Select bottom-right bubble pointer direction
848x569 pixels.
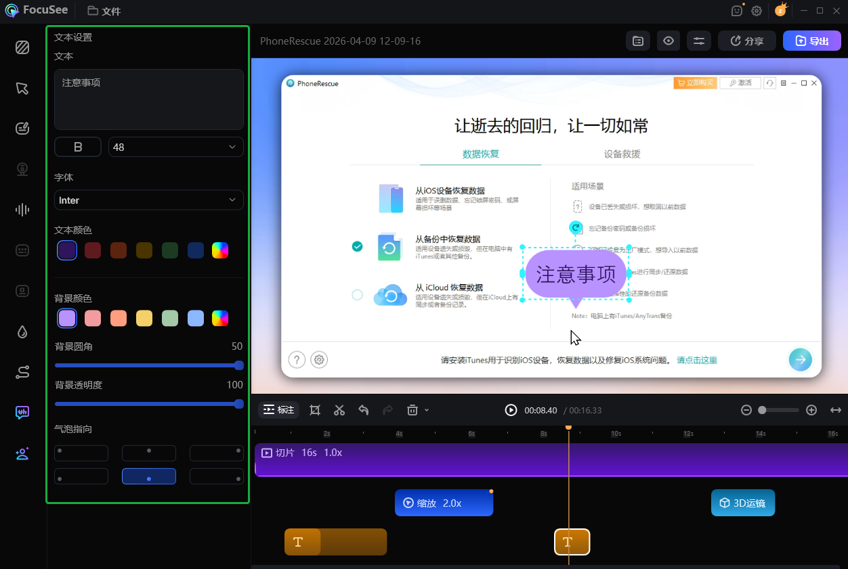(x=217, y=476)
